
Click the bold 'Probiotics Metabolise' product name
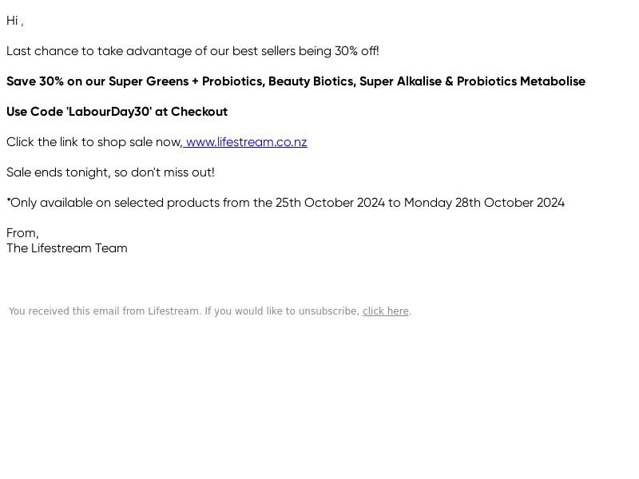(x=521, y=81)
